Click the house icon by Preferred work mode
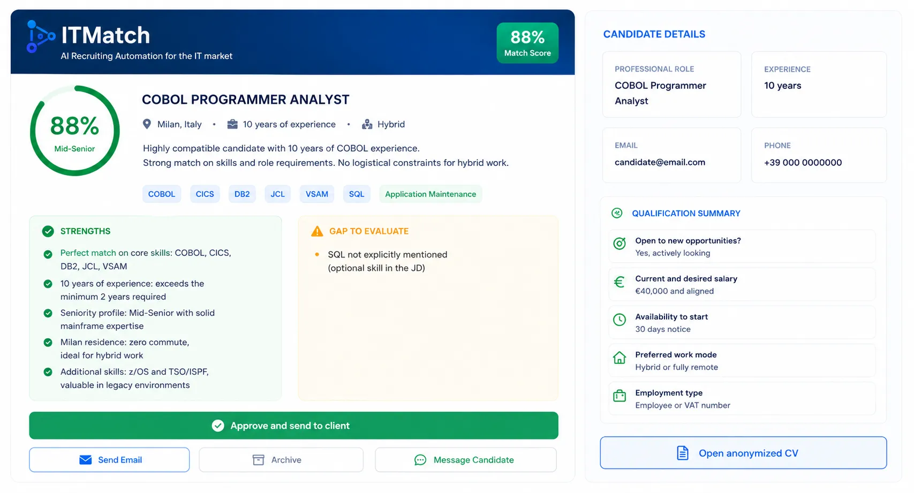Screen dimensions: 914x493 click(620, 358)
